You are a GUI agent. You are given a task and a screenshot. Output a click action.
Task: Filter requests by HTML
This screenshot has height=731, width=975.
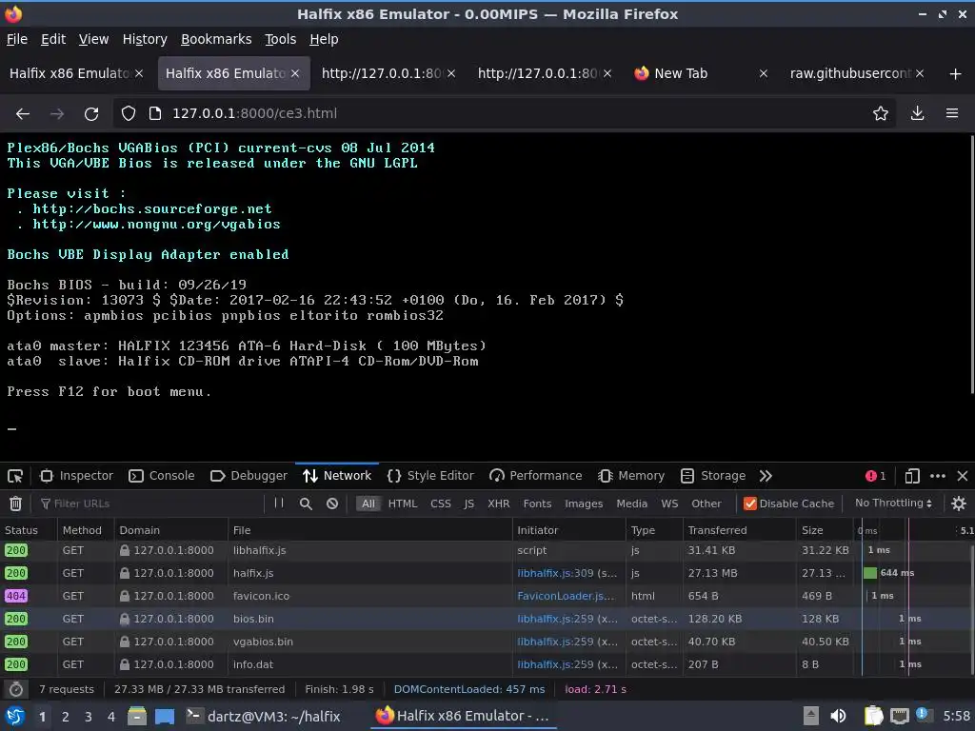pos(403,504)
